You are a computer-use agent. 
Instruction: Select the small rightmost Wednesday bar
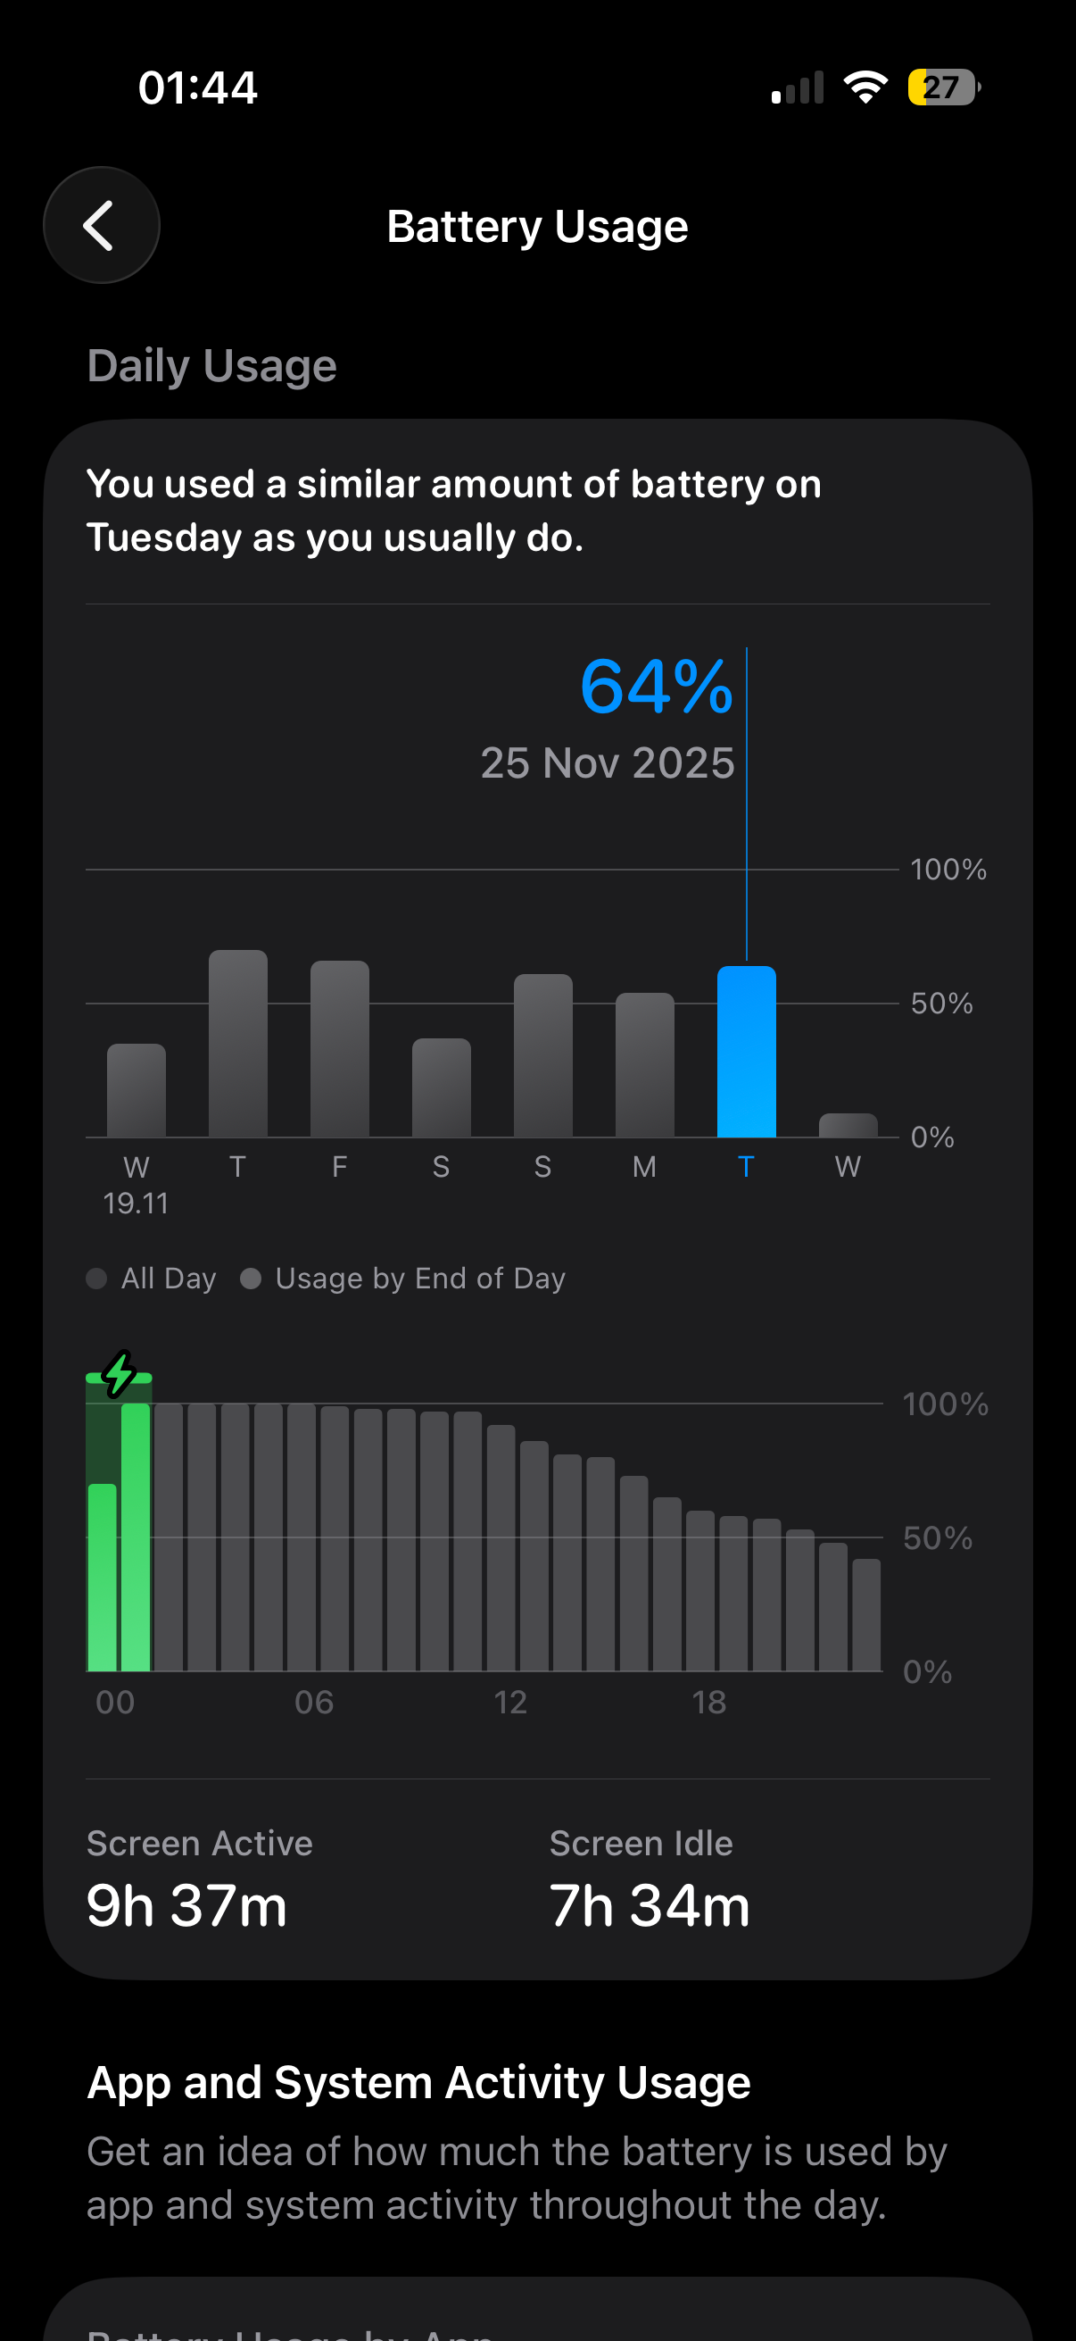848,1125
